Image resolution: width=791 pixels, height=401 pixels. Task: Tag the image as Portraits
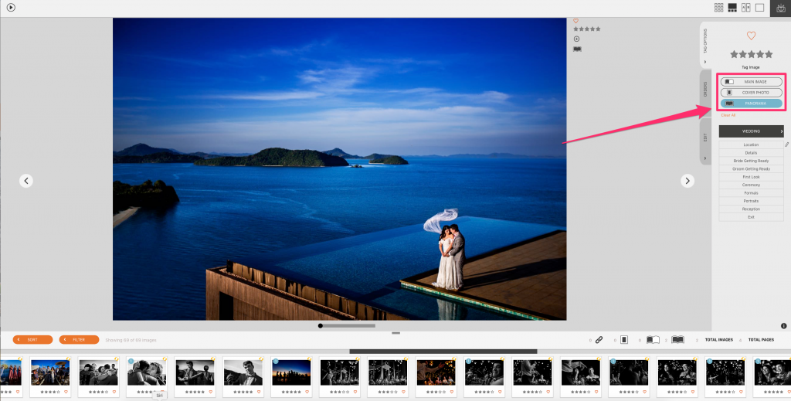pos(751,201)
